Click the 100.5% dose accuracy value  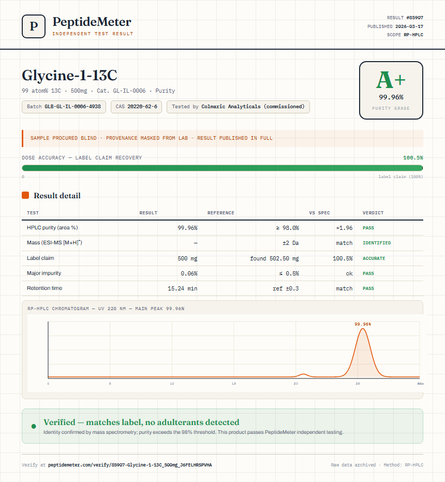(413, 158)
